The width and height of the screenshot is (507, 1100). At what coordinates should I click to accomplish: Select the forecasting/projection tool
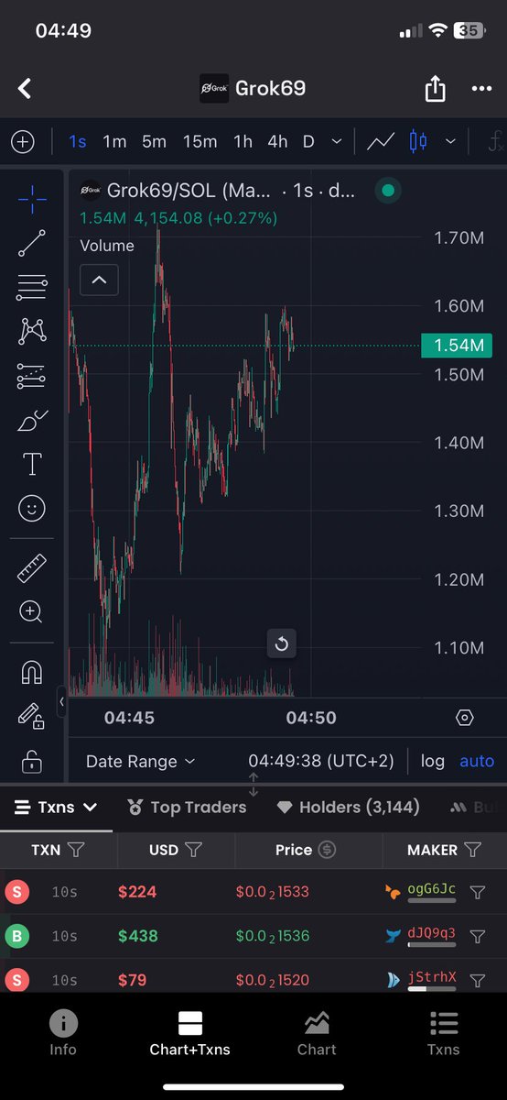32,375
